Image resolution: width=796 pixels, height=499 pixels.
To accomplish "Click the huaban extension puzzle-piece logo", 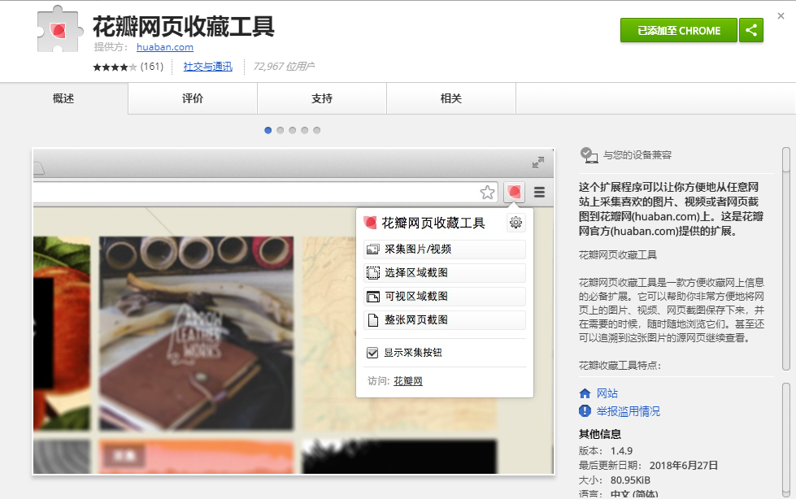I will click(x=60, y=29).
